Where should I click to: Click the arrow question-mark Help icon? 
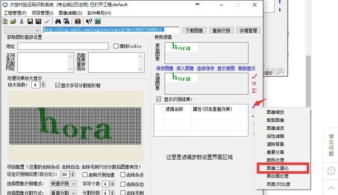[x=89, y=21]
